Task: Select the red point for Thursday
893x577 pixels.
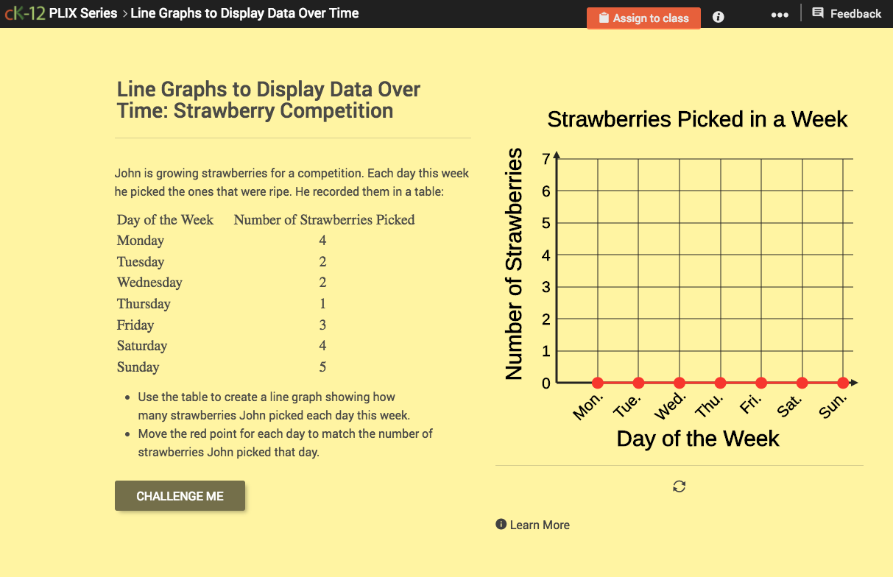Action: pyautogui.click(x=720, y=383)
